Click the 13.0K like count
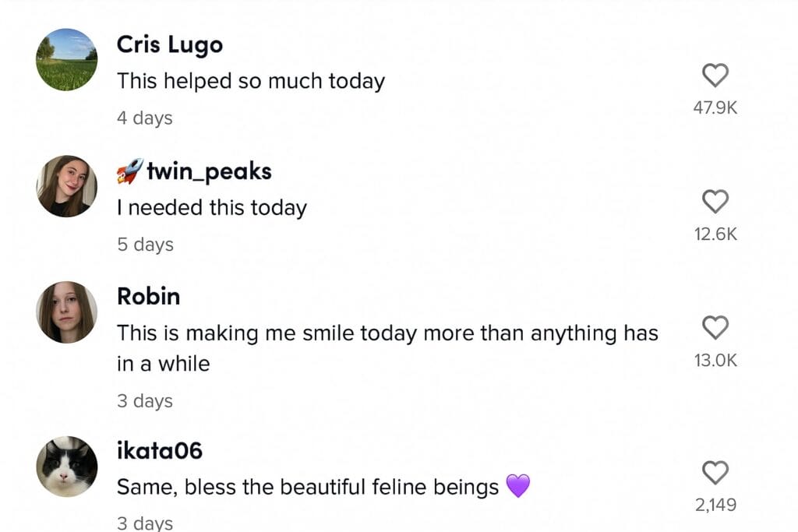 (715, 361)
